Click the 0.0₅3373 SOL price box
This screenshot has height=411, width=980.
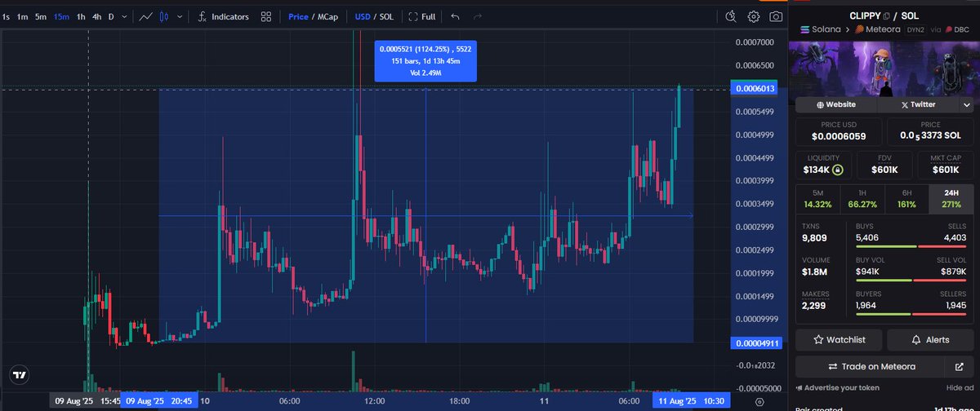pos(930,130)
